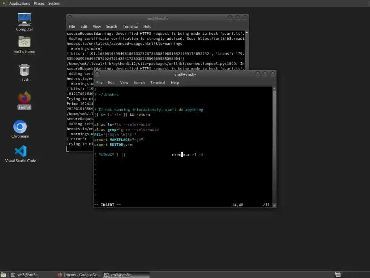Open Terminal menu in the front terminal

(158, 83)
